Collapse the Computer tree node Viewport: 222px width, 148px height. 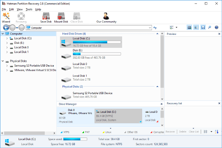pyautogui.click(x=3, y=34)
